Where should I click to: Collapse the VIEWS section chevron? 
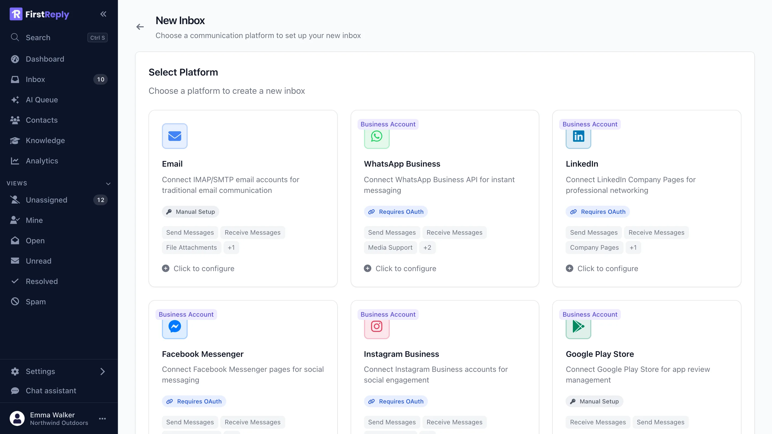pyautogui.click(x=109, y=184)
